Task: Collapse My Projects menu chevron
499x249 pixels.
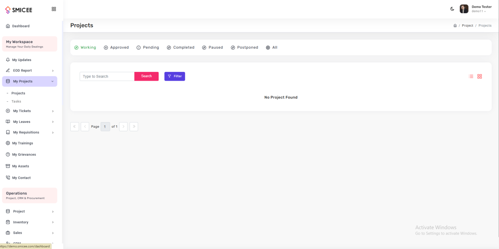Action: pyautogui.click(x=52, y=81)
